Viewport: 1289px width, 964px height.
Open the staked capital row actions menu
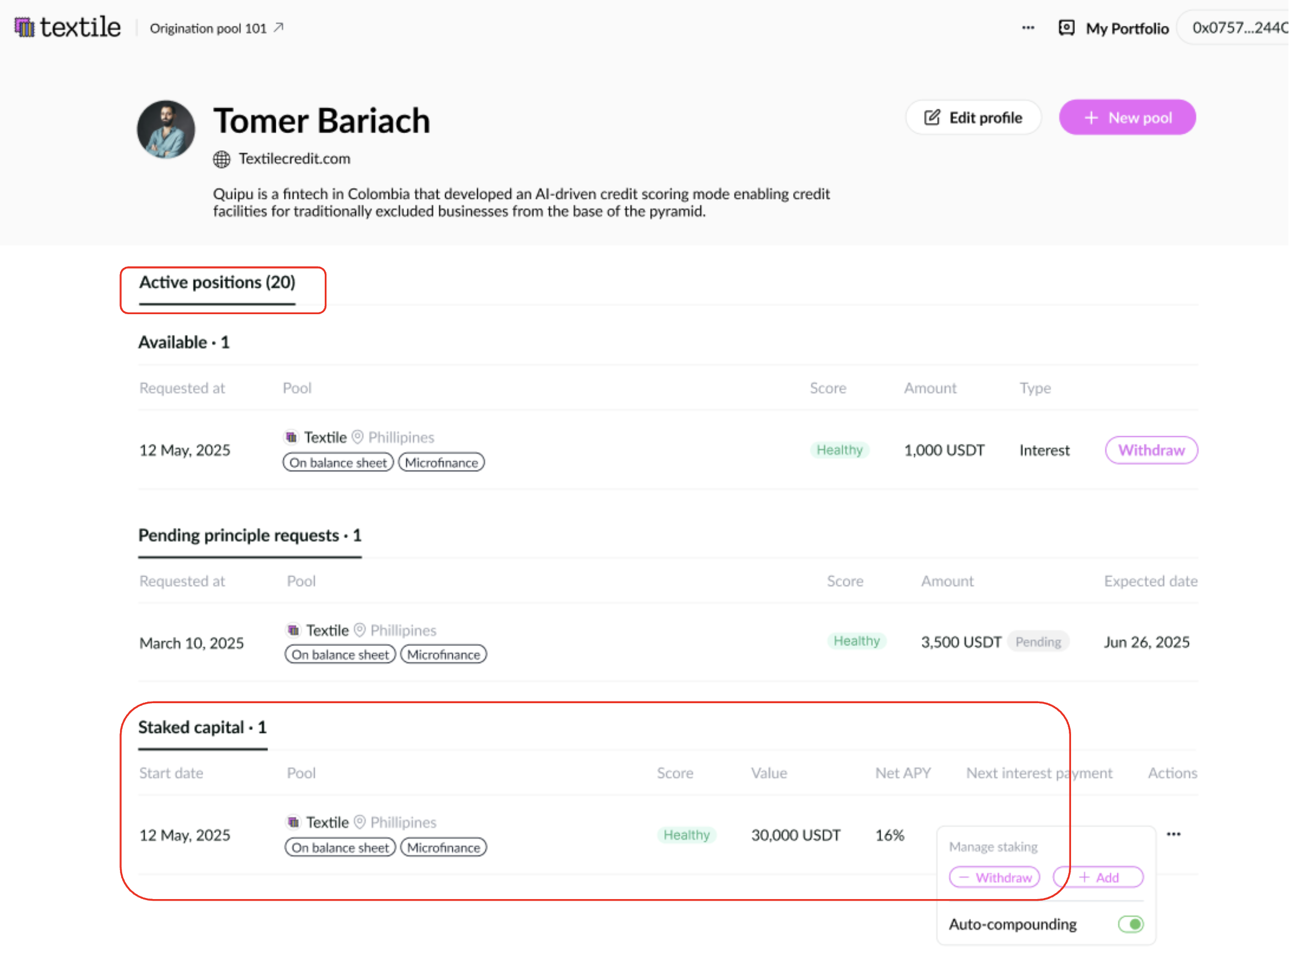pos(1173,834)
